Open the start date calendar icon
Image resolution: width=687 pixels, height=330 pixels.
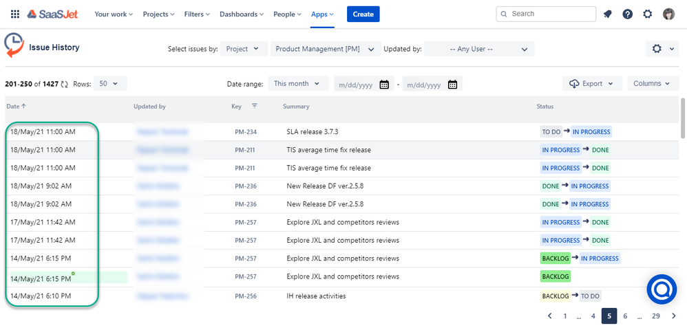click(x=384, y=84)
